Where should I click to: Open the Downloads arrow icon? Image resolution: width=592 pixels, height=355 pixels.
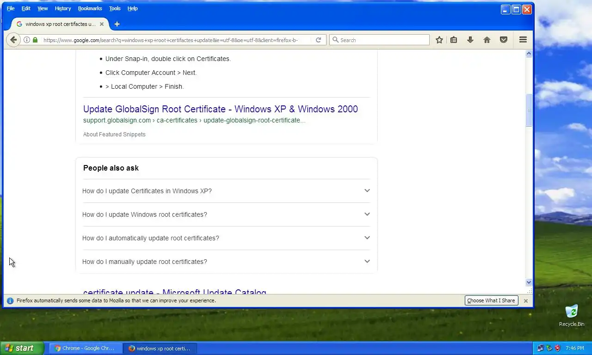point(470,40)
